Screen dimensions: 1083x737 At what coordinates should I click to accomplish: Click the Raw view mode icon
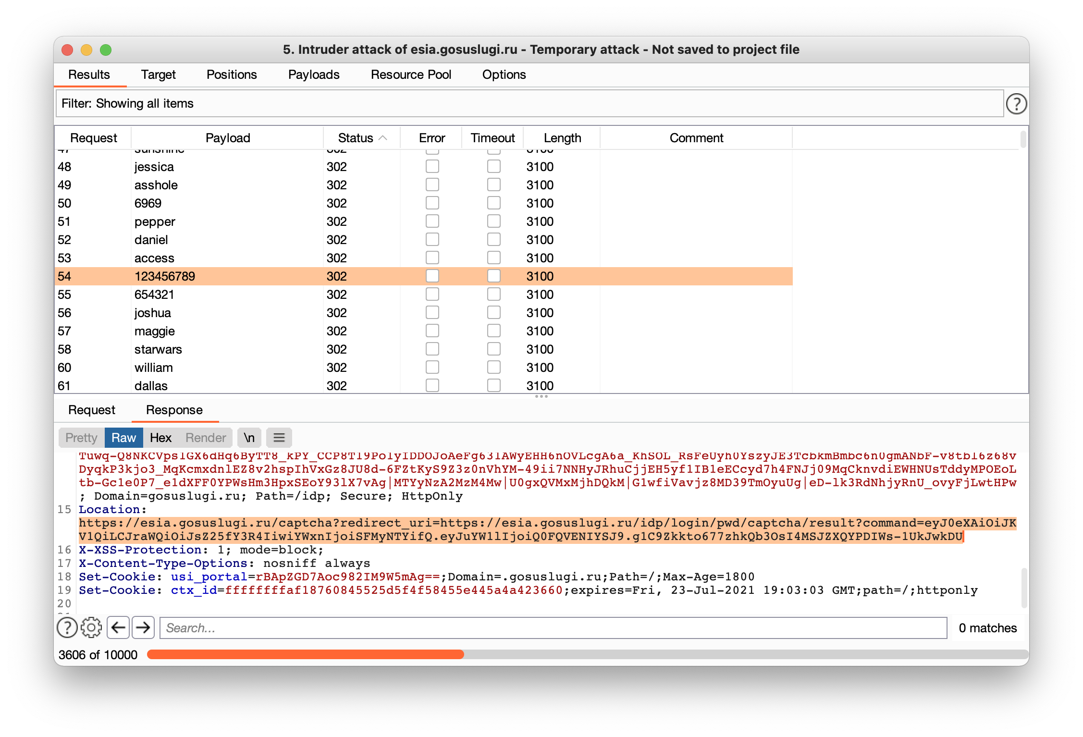124,438
